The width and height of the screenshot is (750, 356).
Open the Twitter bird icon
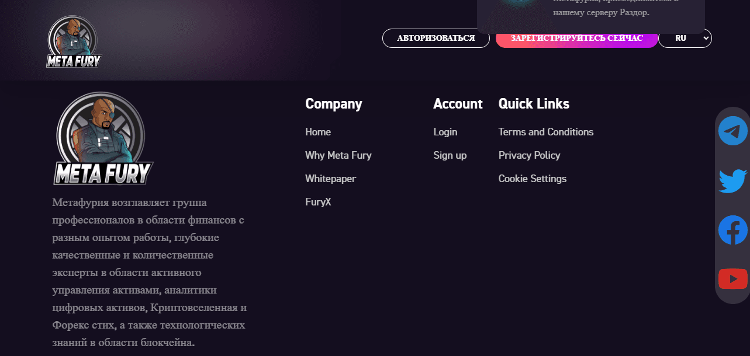pyautogui.click(x=732, y=181)
